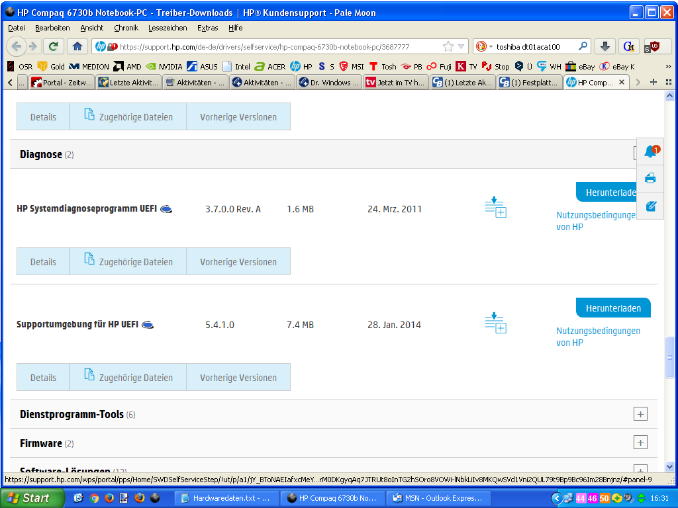Click the scrollbar down arrow

(669, 466)
